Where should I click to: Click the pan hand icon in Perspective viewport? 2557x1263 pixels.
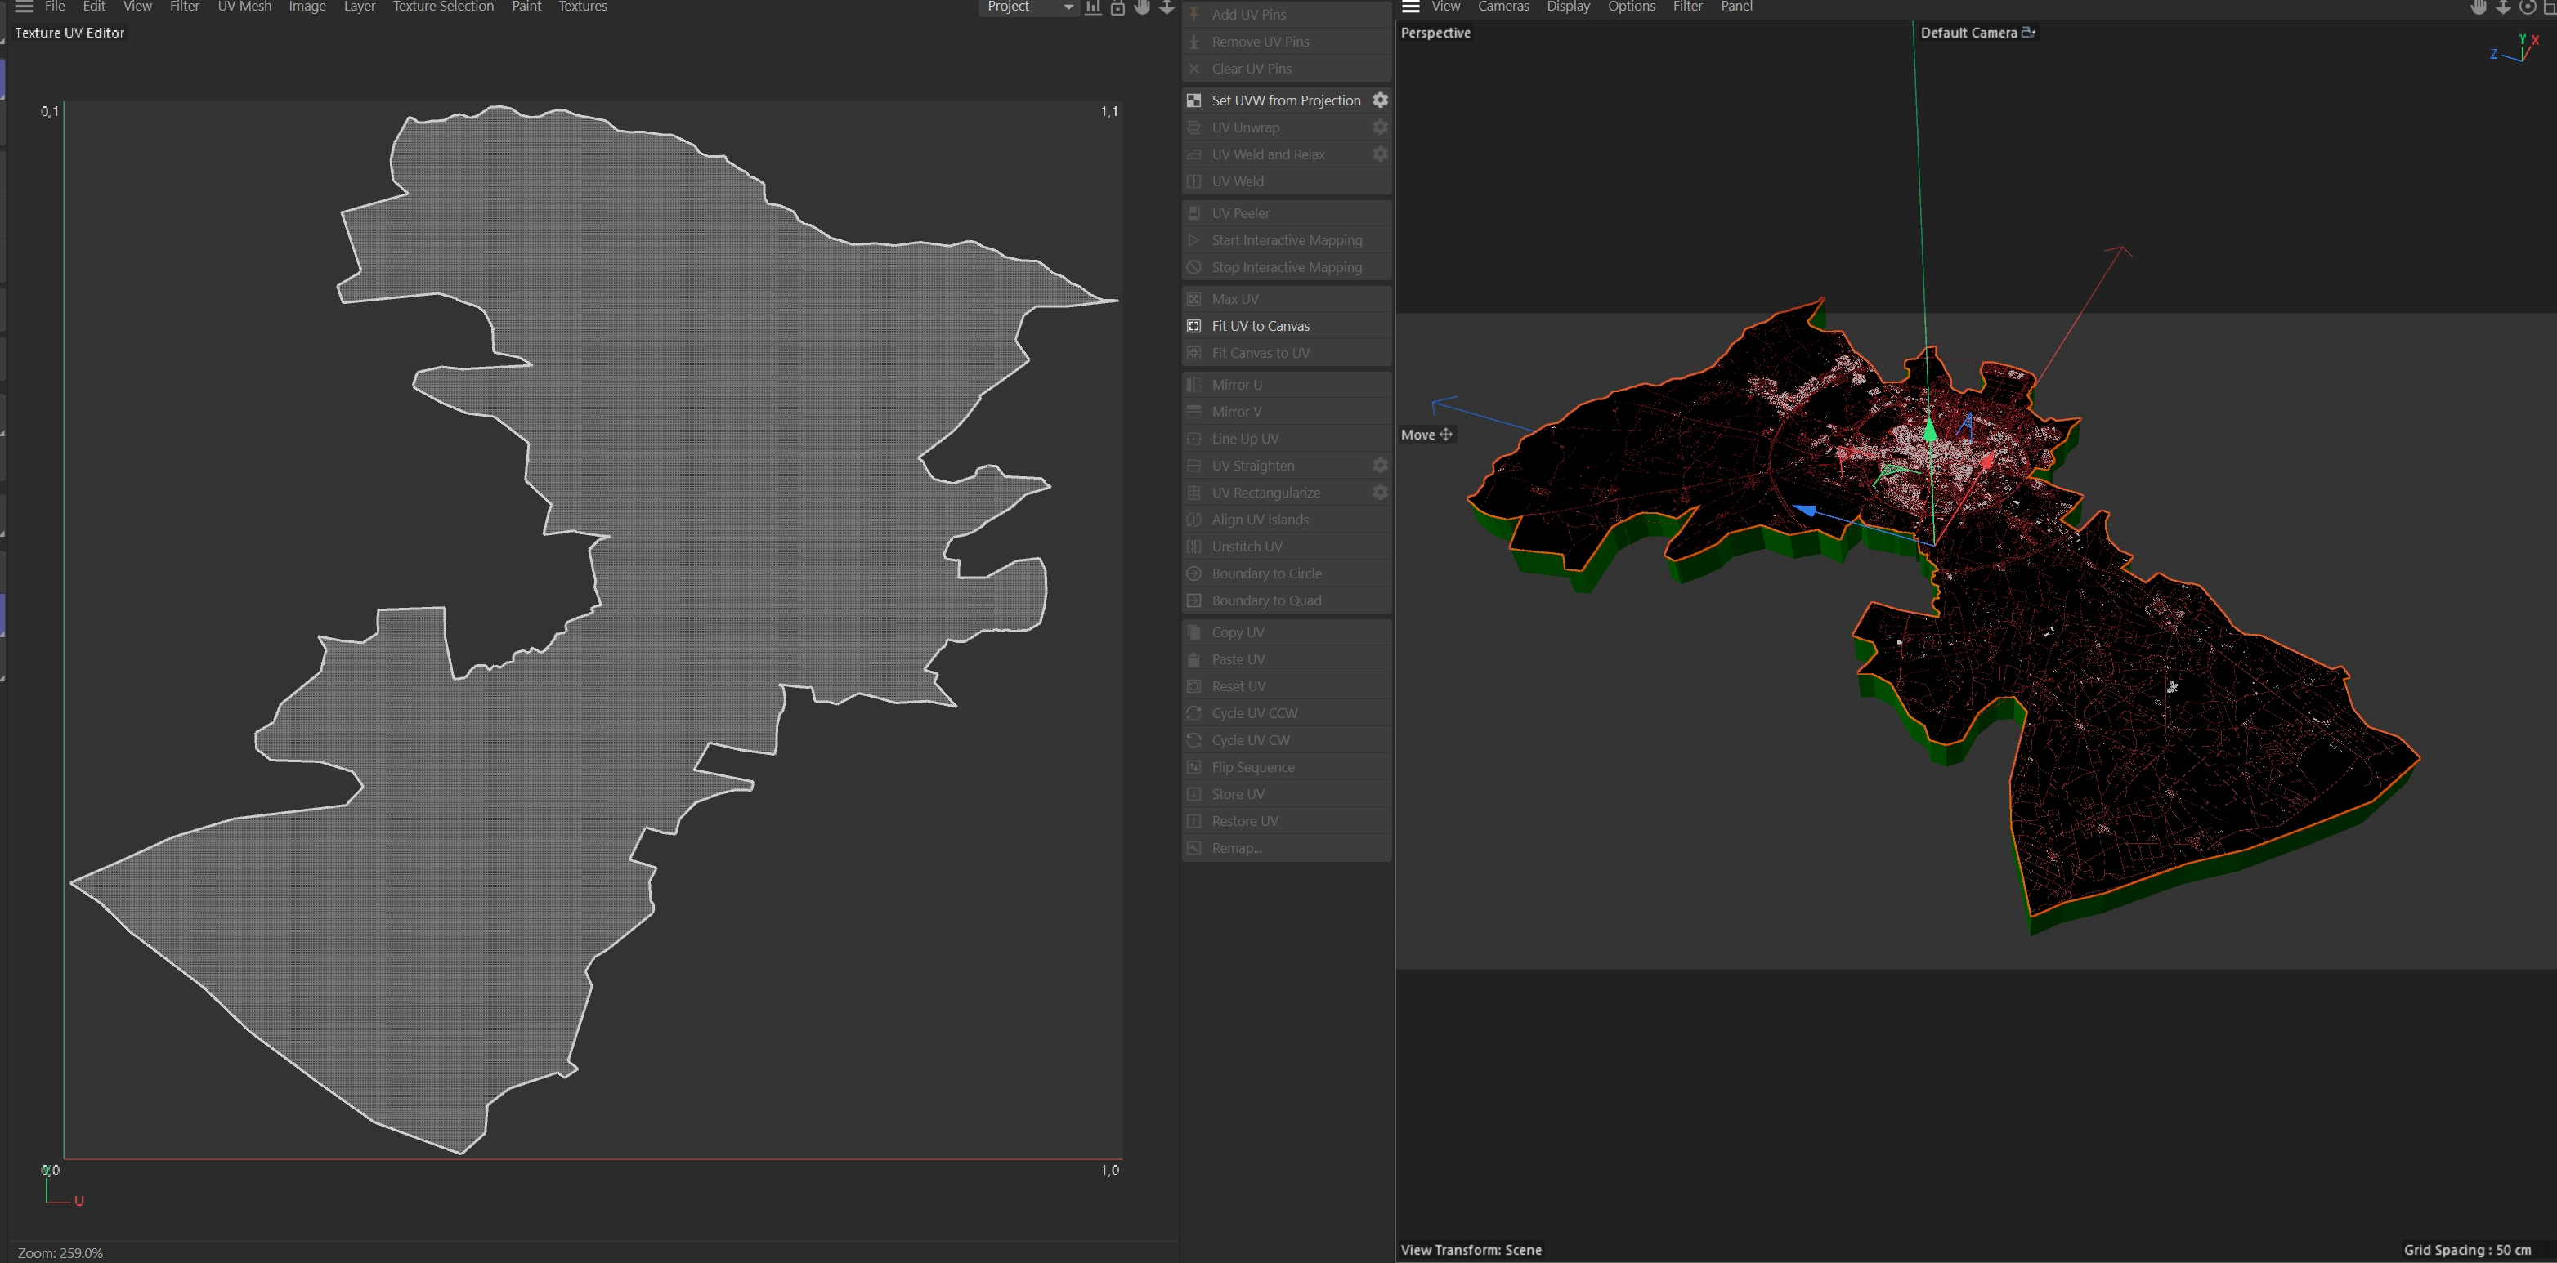[2478, 7]
